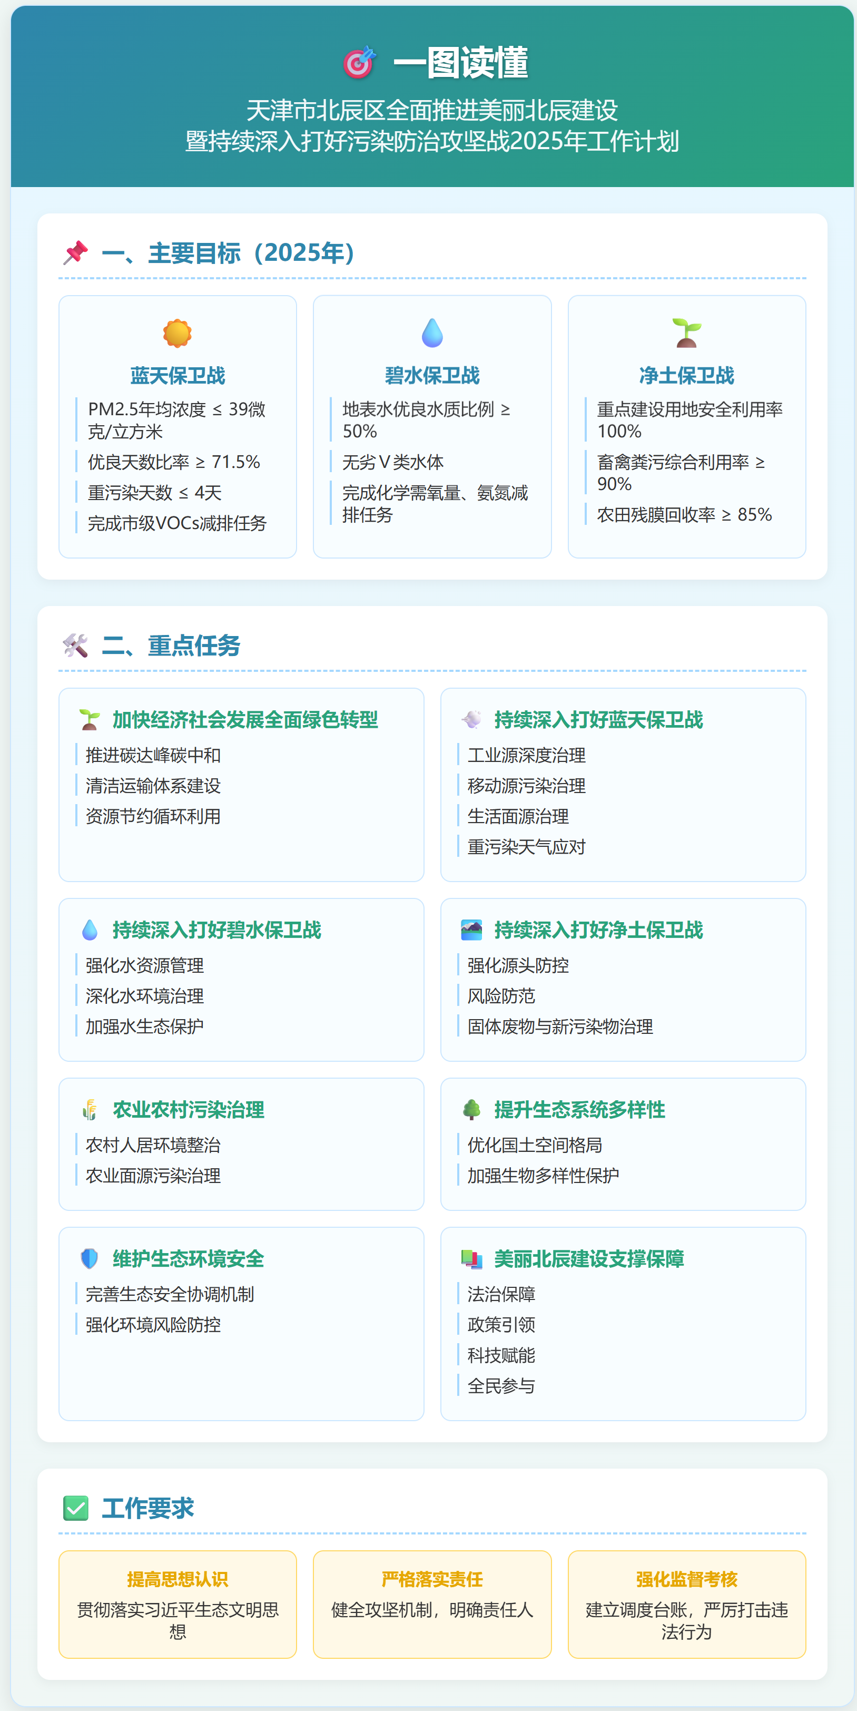
Task: Click the green checkmark box beside 工作要求
Action: point(76,1509)
